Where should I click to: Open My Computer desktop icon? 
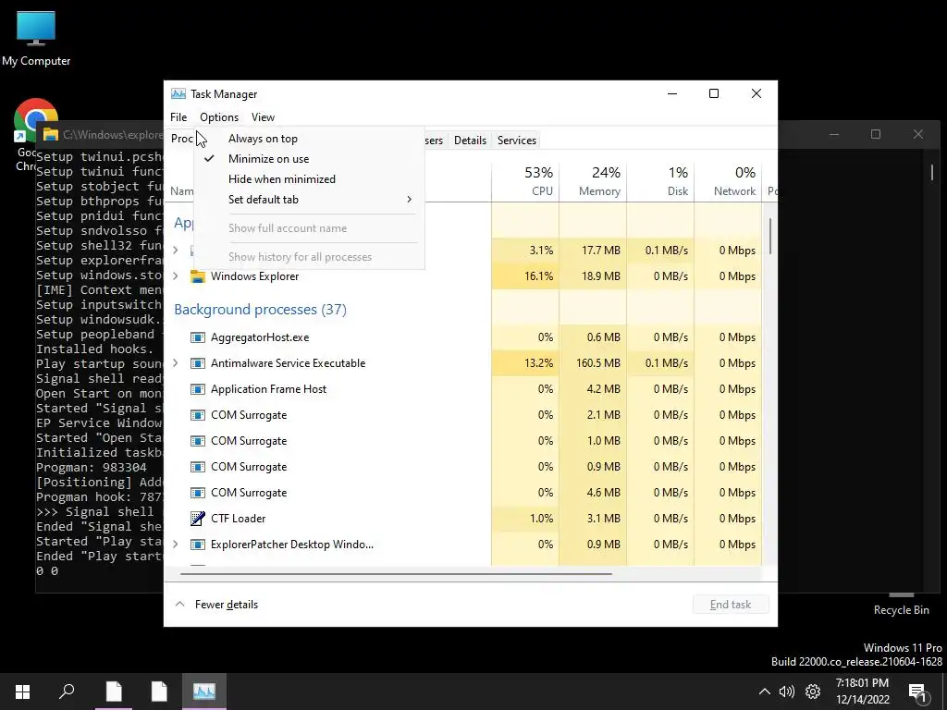[36, 37]
